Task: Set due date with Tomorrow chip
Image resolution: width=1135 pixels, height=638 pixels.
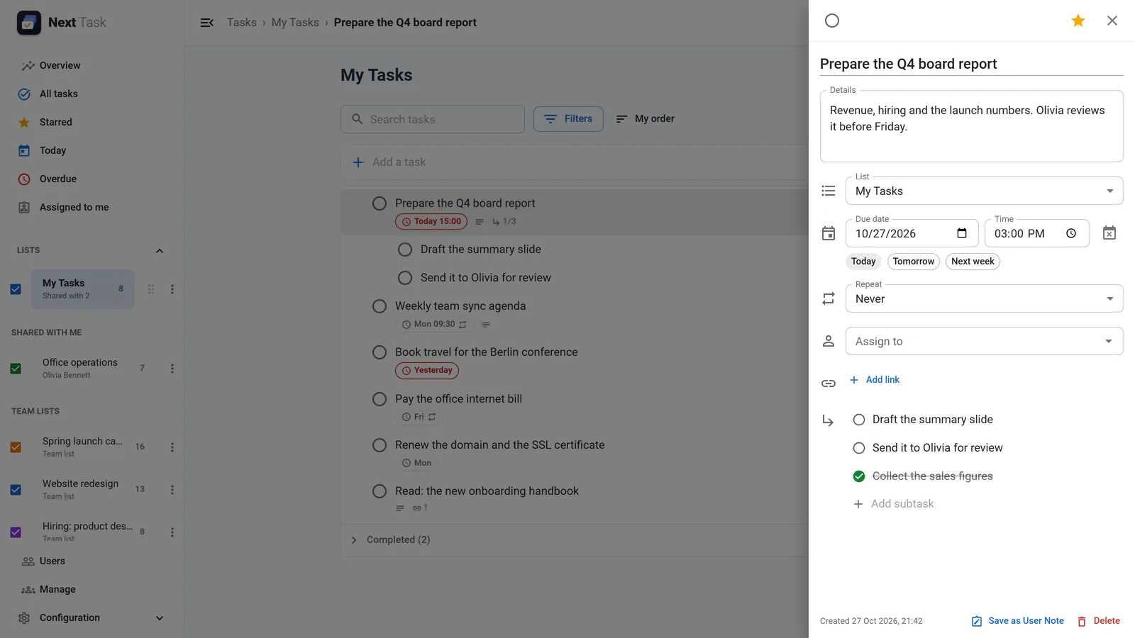Action: [x=914, y=262]
